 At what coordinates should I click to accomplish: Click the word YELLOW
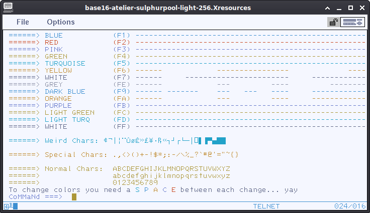(58, 70)
